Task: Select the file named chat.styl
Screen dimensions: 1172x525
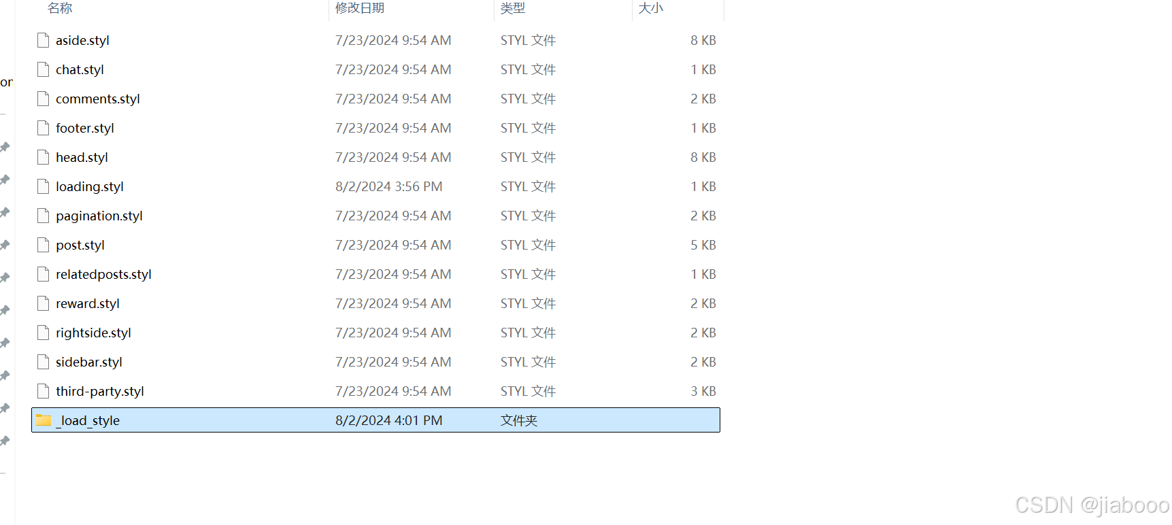Action: pos(80,70)
